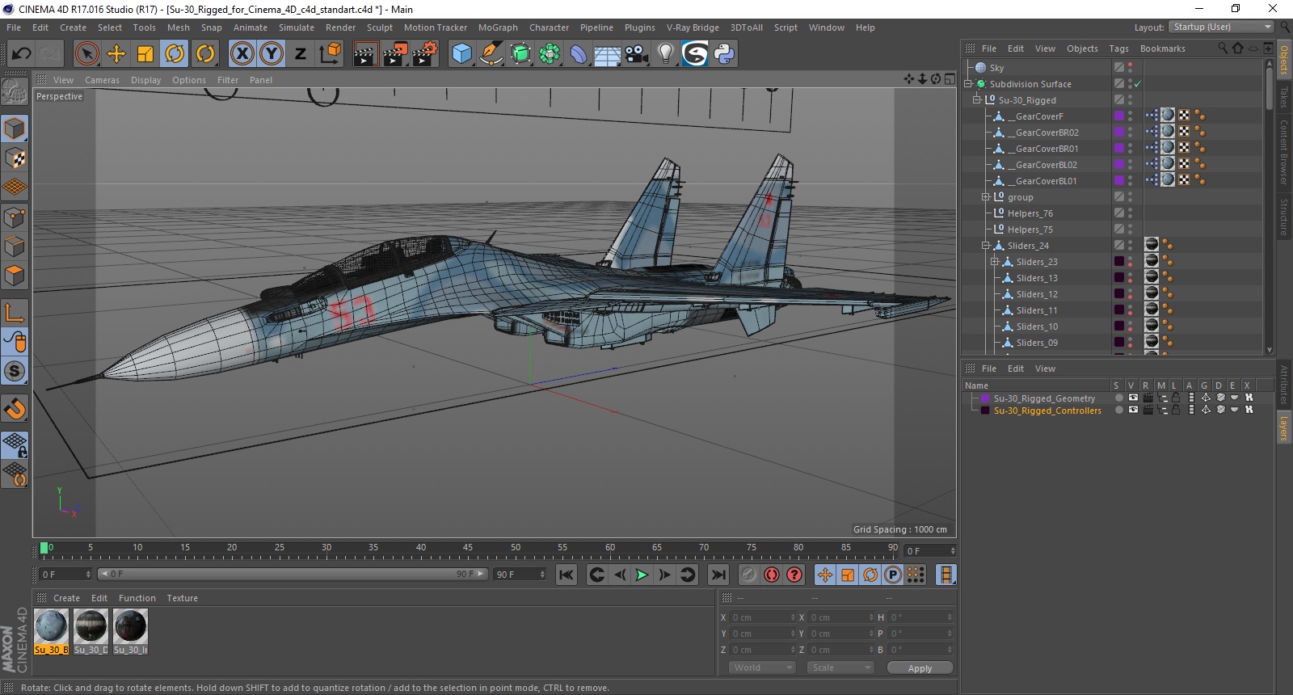
Task: Click frame 45 on timeline ruler
Action: click(468, 550)
